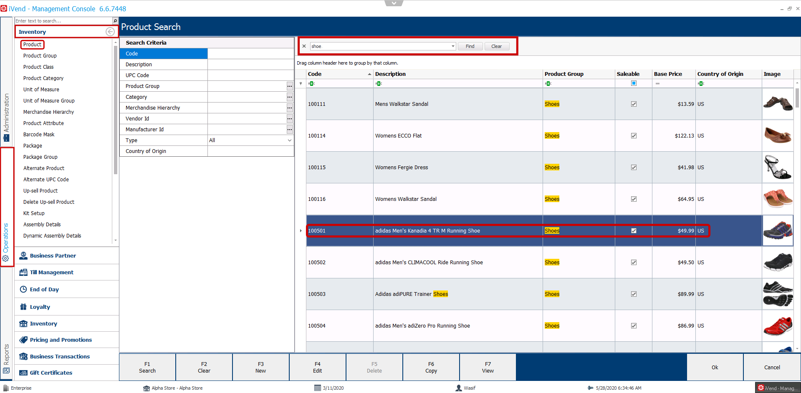Open Loyalty gift icon

[x=23, y=307]
